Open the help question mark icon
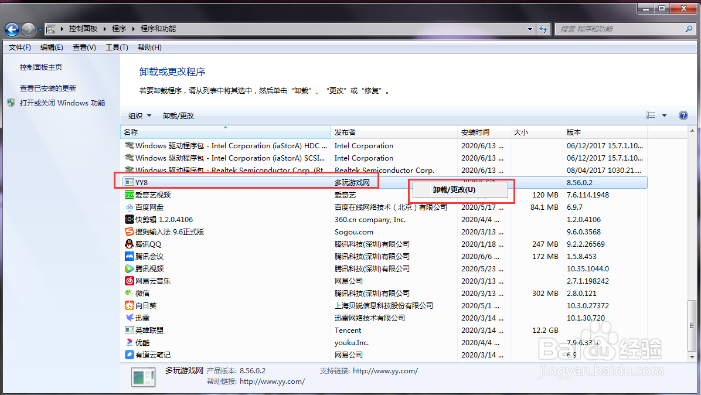 pos(683,115)
